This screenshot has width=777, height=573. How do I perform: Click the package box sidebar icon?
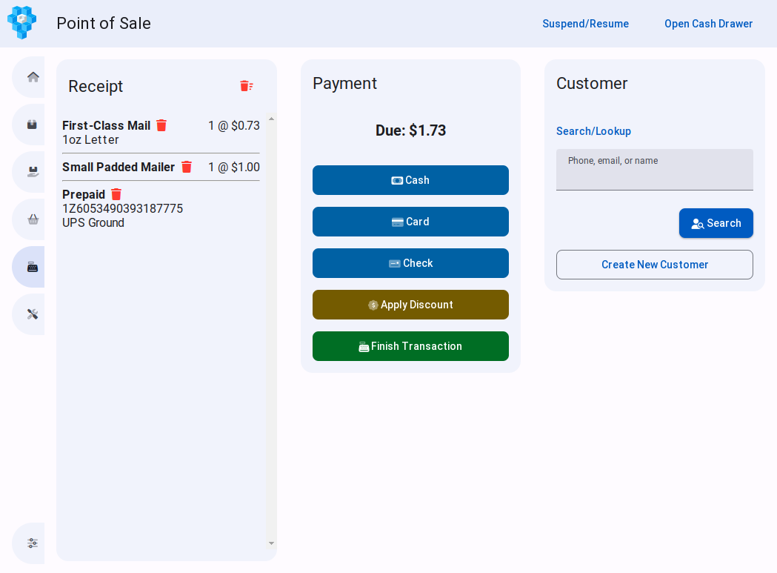[33, 125]
